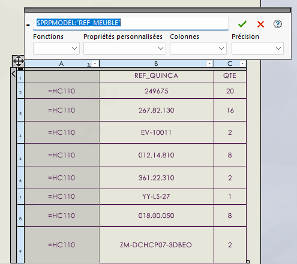297x264 pixels.
Task: Select quantity 8 cell in 012.14.810 row
Action: click(230, 155)
